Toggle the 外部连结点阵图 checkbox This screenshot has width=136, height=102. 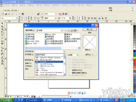click(x=70, y=60)
